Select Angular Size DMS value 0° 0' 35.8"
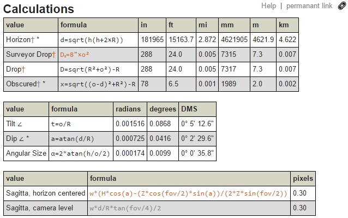The width and height of the screenshot is (348, 218). point(197,154)
